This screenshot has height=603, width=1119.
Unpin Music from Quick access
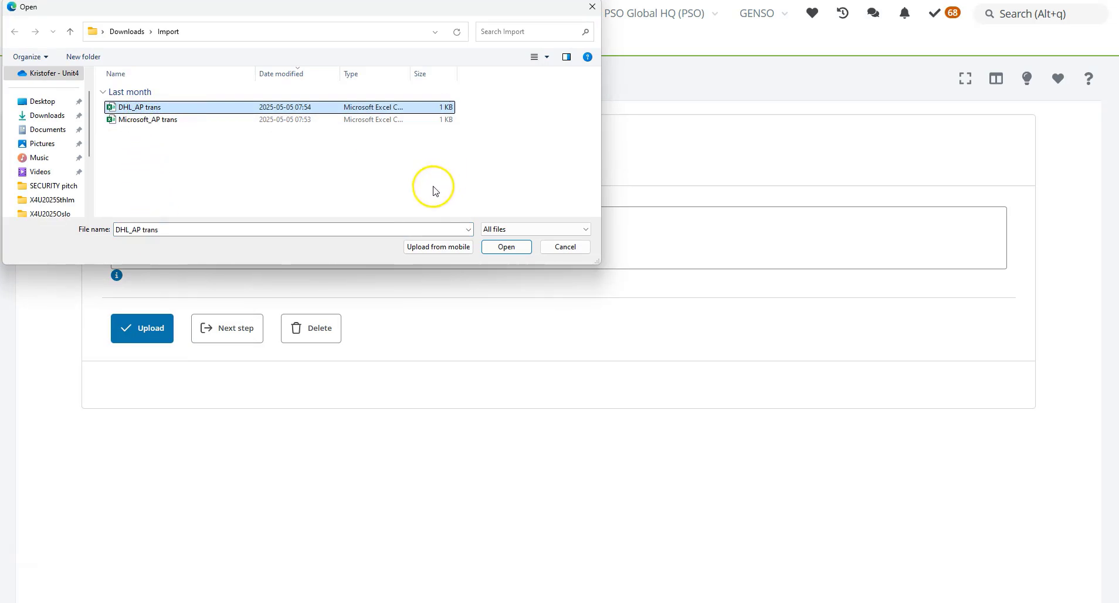(78, 157)
